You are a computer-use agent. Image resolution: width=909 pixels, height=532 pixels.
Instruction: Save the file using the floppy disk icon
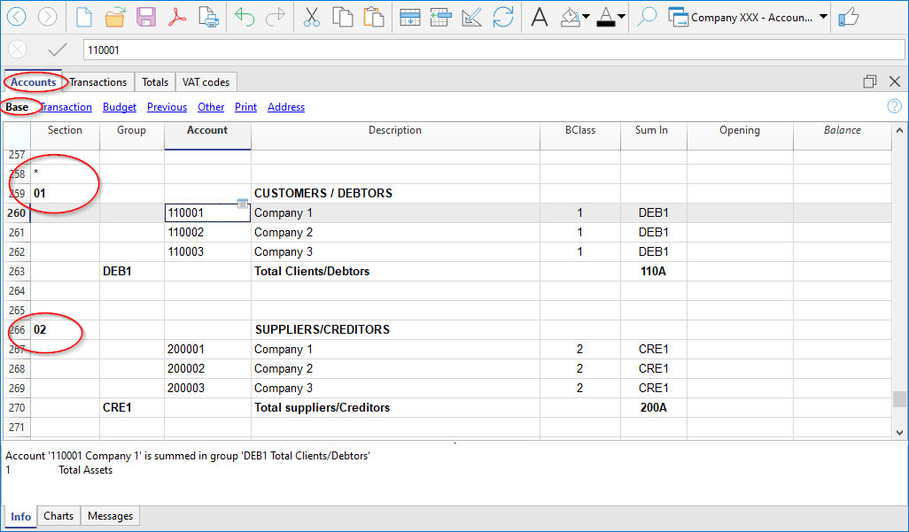[146, 17]
